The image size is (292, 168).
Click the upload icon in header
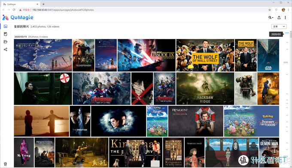point(279,18)
